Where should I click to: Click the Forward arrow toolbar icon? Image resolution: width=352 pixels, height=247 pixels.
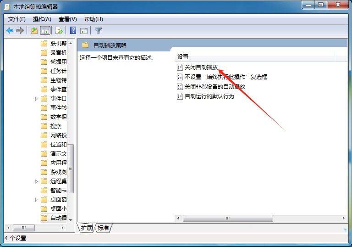(20, 30)
